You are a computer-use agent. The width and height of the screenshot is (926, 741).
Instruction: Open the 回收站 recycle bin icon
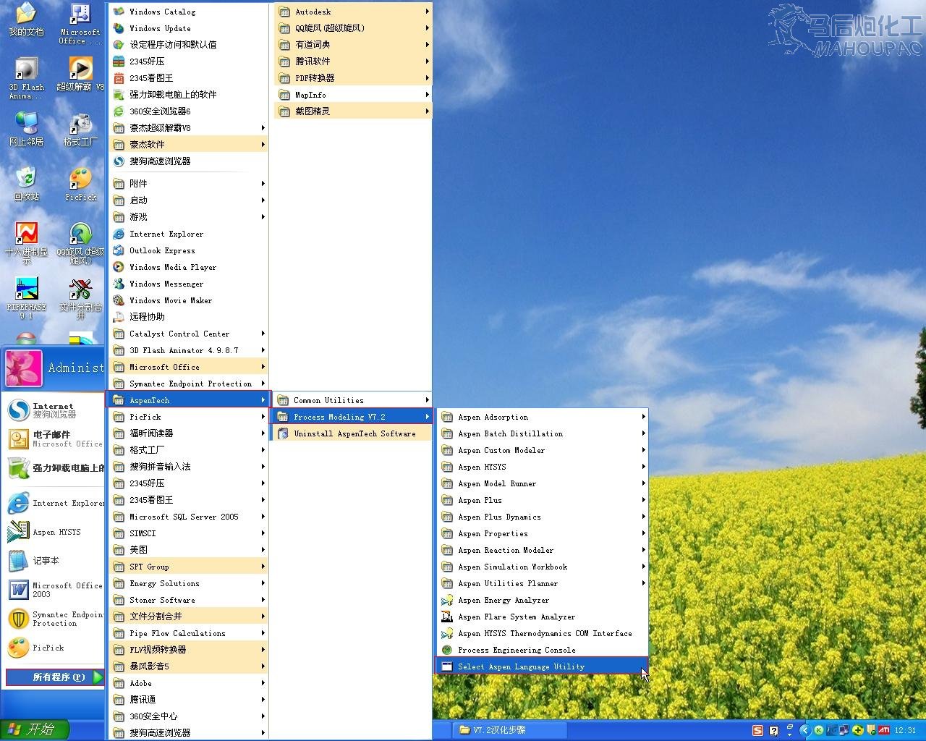pos(26,184)
